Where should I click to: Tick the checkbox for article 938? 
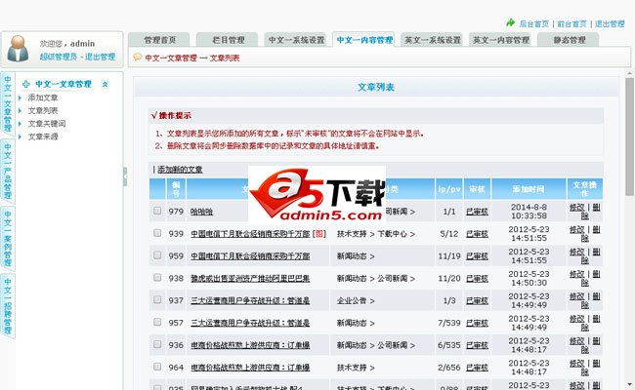[157, 277]
